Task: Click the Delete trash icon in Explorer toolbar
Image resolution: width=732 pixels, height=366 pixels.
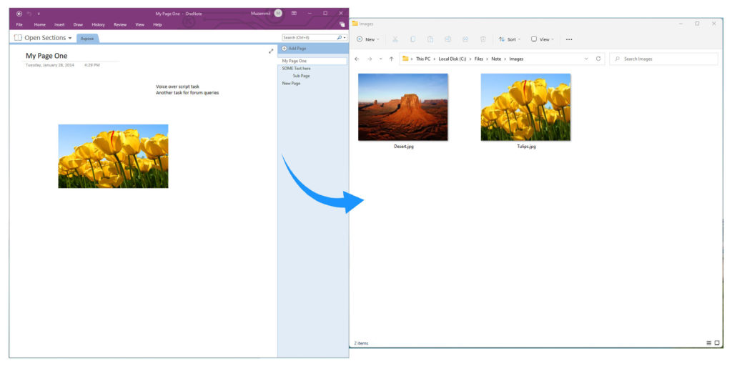Action: (x=483, y=39)
